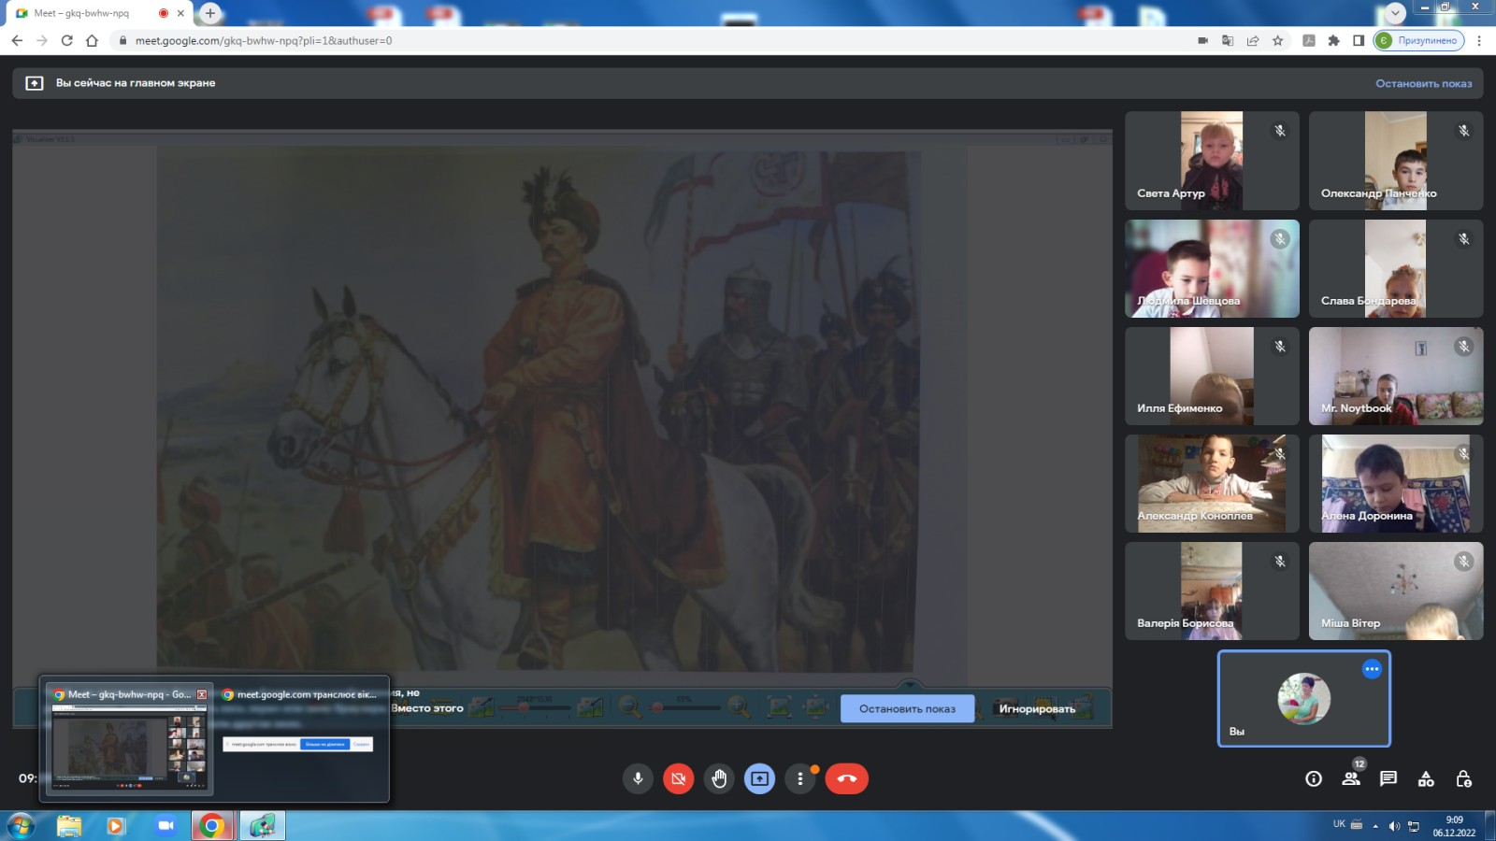Close the Meet – gkq-bwhw-npq tab

(x=180, y=13)
